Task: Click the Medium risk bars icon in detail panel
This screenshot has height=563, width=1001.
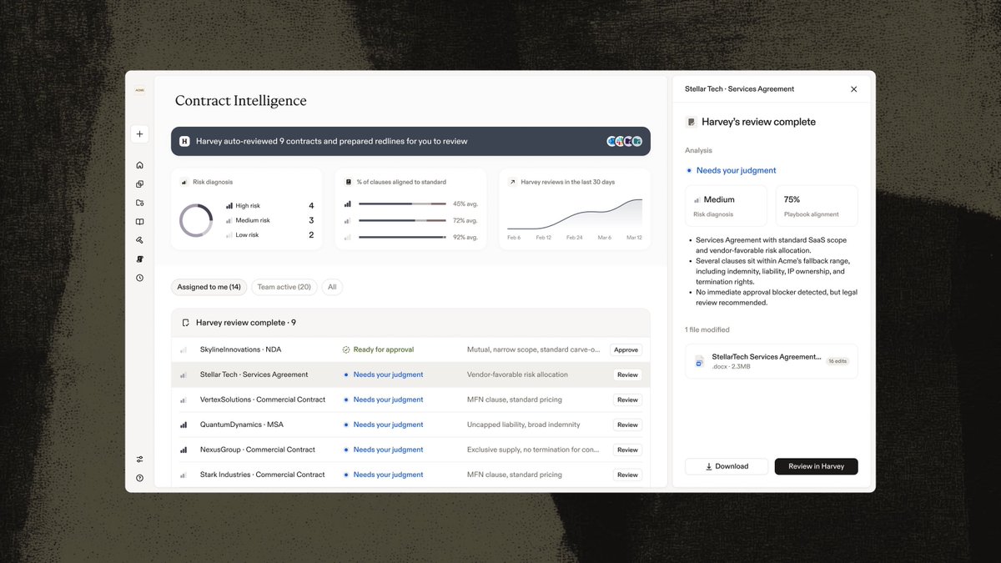Action: point(697,200)
